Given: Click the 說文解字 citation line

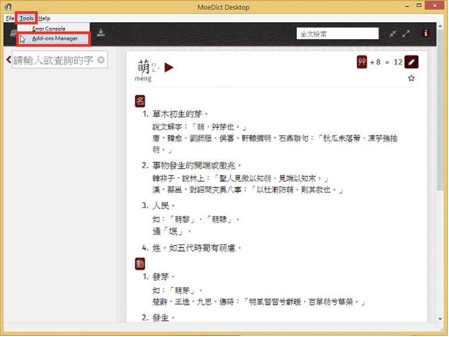Looking at the screenshot, I should point(199,127).
